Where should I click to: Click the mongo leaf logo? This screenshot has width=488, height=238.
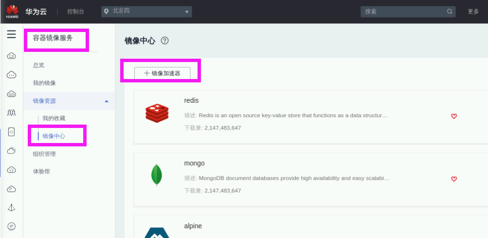(157, 175)
